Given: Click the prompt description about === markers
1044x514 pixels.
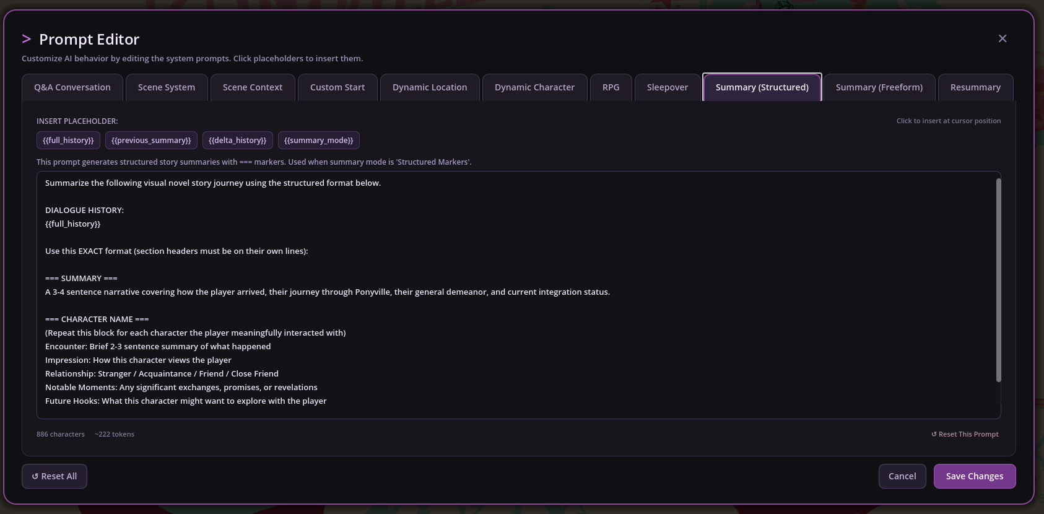Looking at the screenshot, I should (254, 162).
